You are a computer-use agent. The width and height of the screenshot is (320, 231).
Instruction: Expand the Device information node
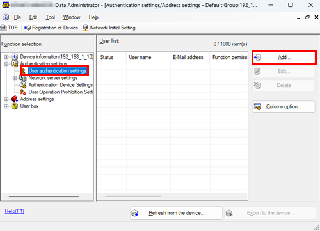tap(6, 57)
